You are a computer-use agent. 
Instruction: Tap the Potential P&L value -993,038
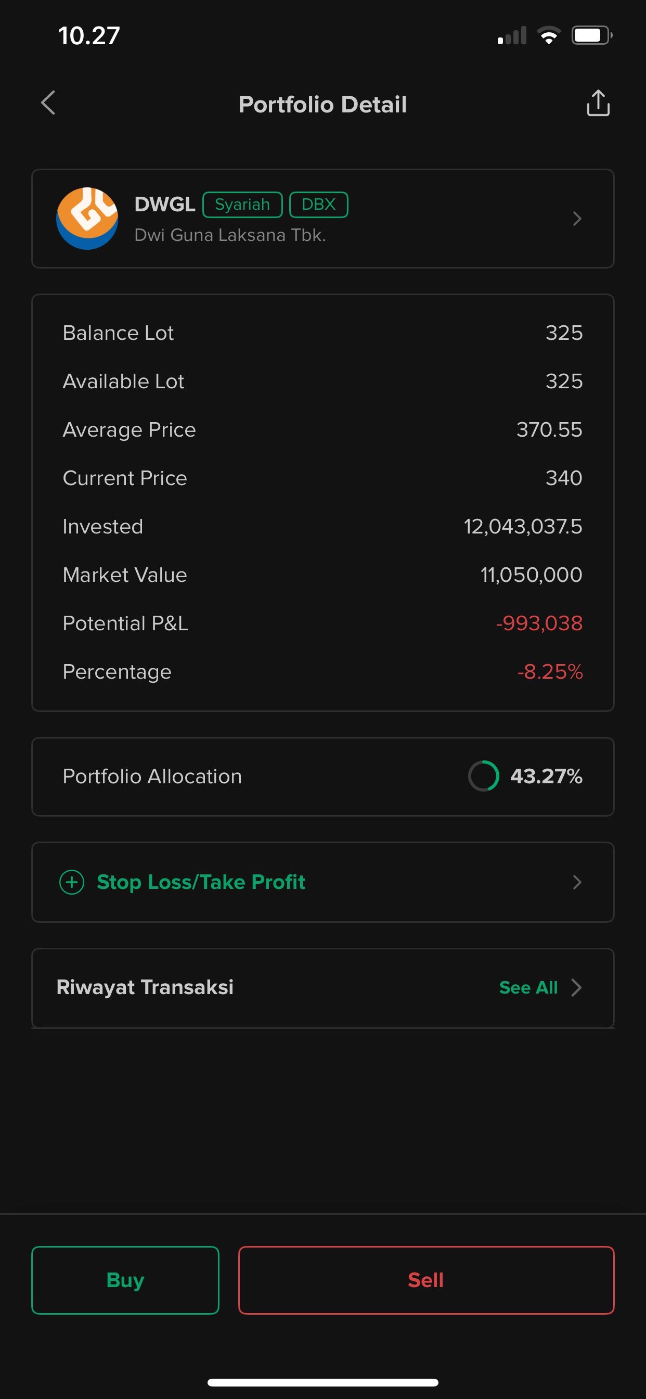coord(539,624)
